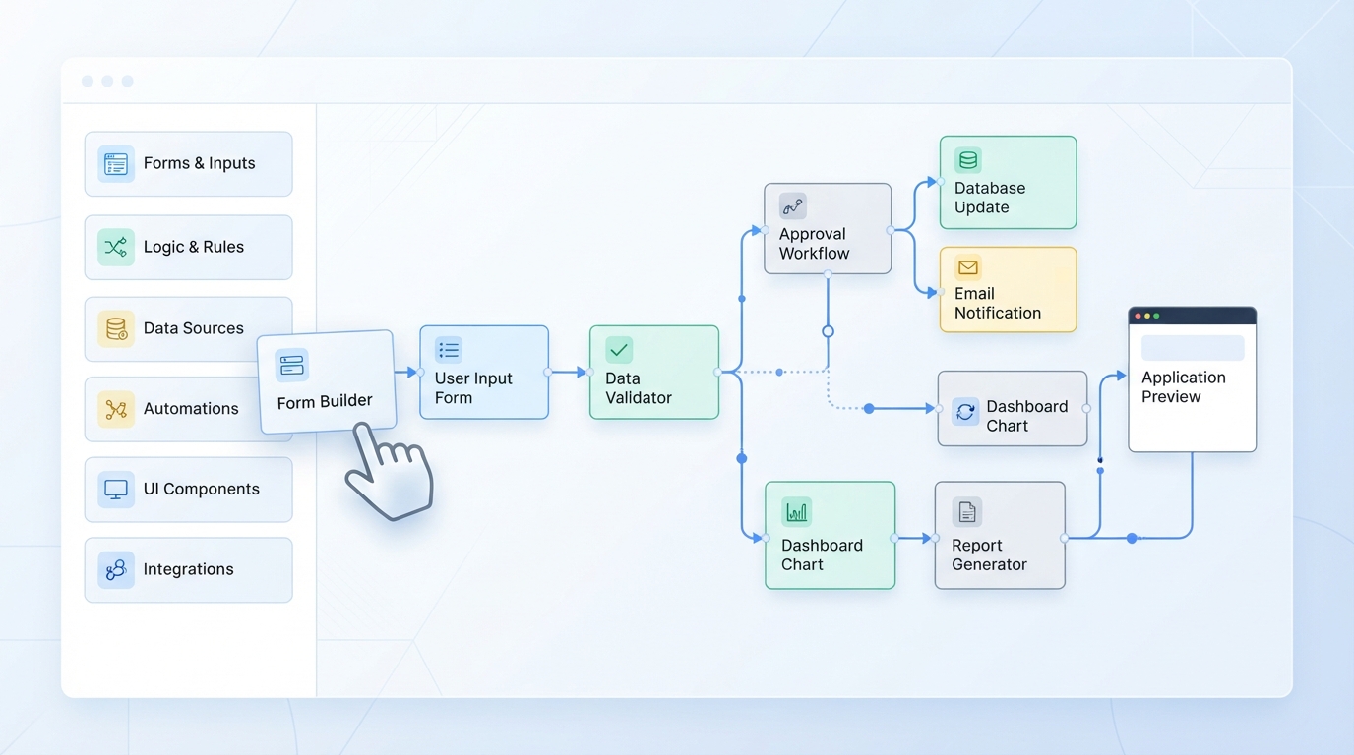Open the Forms & Inputs category
The width and height of the screenshot is (1354, 755).
[x=189, y=164]
